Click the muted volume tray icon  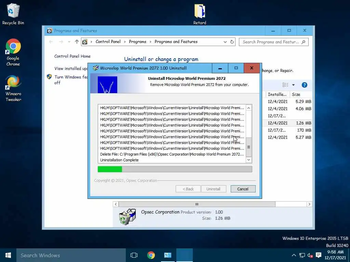click(310, 255)
